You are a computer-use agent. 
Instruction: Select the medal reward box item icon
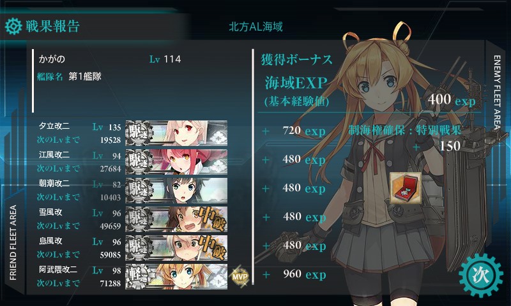pos(406,188)
